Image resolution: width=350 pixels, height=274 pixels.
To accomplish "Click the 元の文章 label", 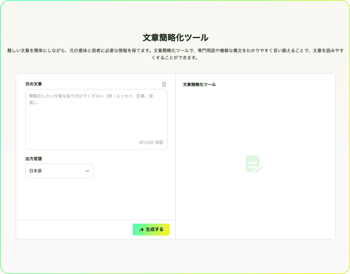I will click(x=34, y=84).
